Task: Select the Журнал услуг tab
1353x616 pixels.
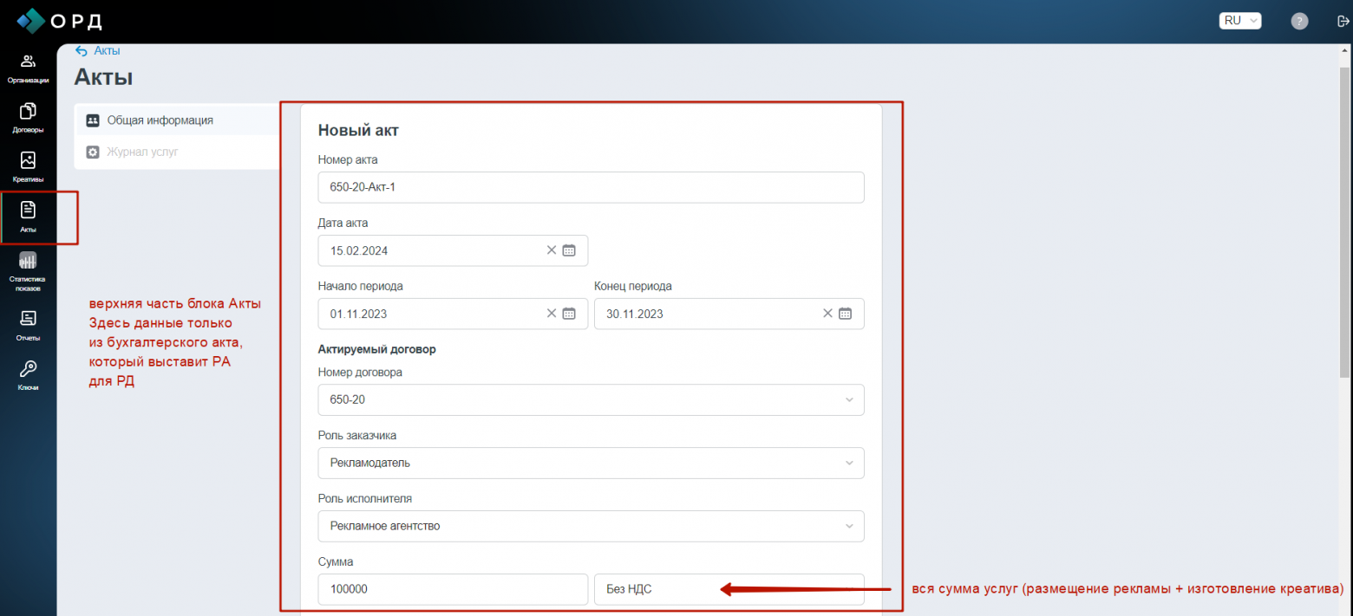Action: click(x=177, y=152)
